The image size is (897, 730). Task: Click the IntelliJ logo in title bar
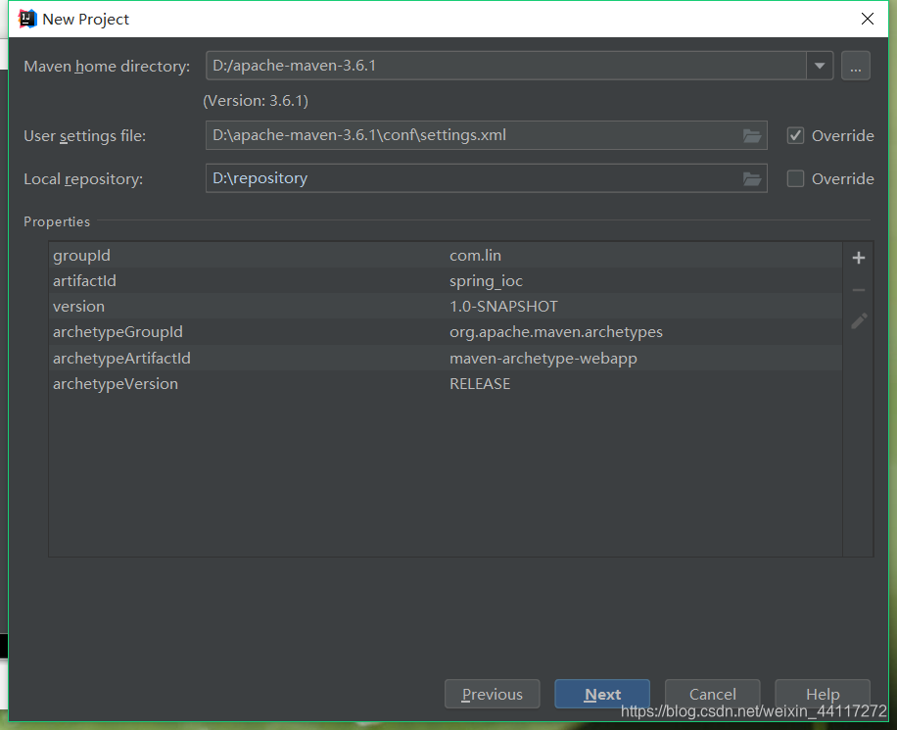pyautogui.click(x=27, y=19)
